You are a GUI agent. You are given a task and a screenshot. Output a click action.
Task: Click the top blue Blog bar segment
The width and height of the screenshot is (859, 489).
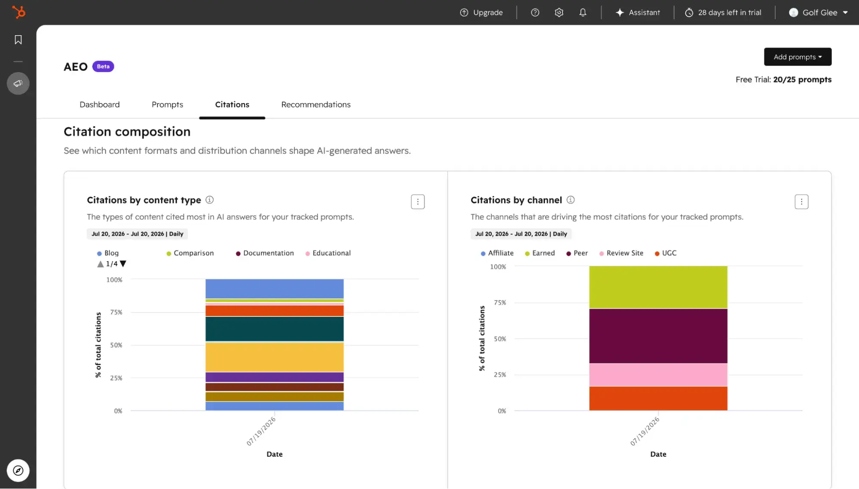pyautogui.click(x=275, y=289)
